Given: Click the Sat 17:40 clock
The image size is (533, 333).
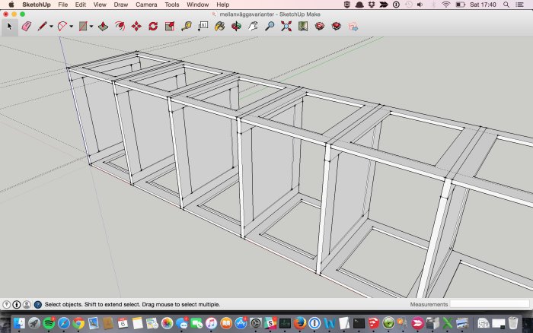Looking at the screenshot, I should [483, 5].
